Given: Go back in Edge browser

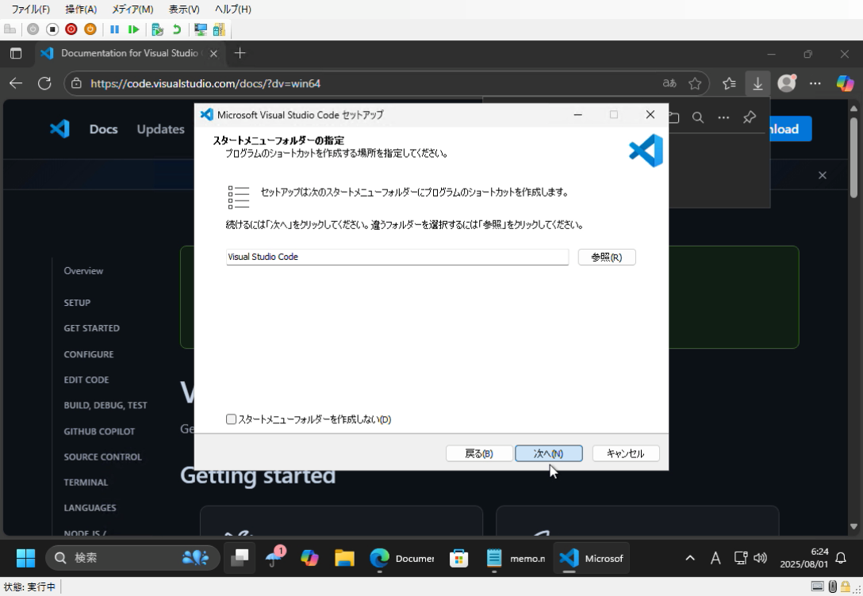Looking at the screenshot, I should (x=16, y=83).
